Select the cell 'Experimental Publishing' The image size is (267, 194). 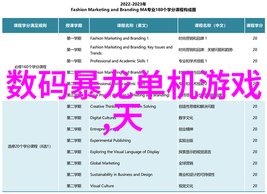click(x=110, y=140)
